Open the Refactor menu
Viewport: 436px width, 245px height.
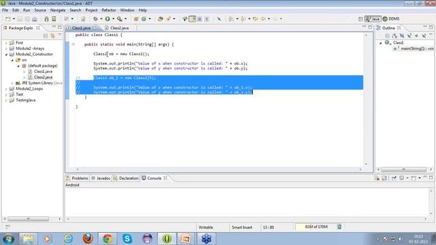point(109,10)
